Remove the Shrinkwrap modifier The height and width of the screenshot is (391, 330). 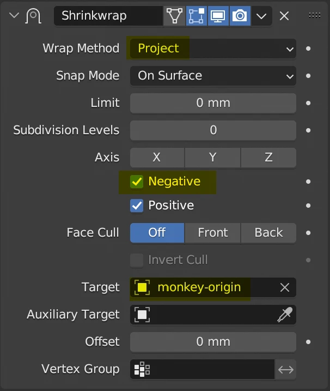click(x=284, y=16)
